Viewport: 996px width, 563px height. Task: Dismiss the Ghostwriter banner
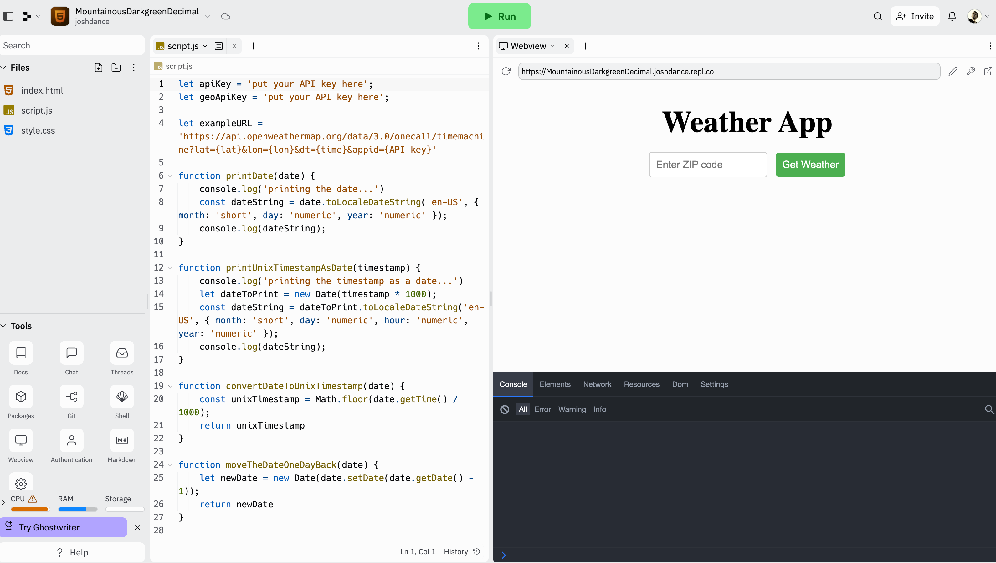(137, 527)
